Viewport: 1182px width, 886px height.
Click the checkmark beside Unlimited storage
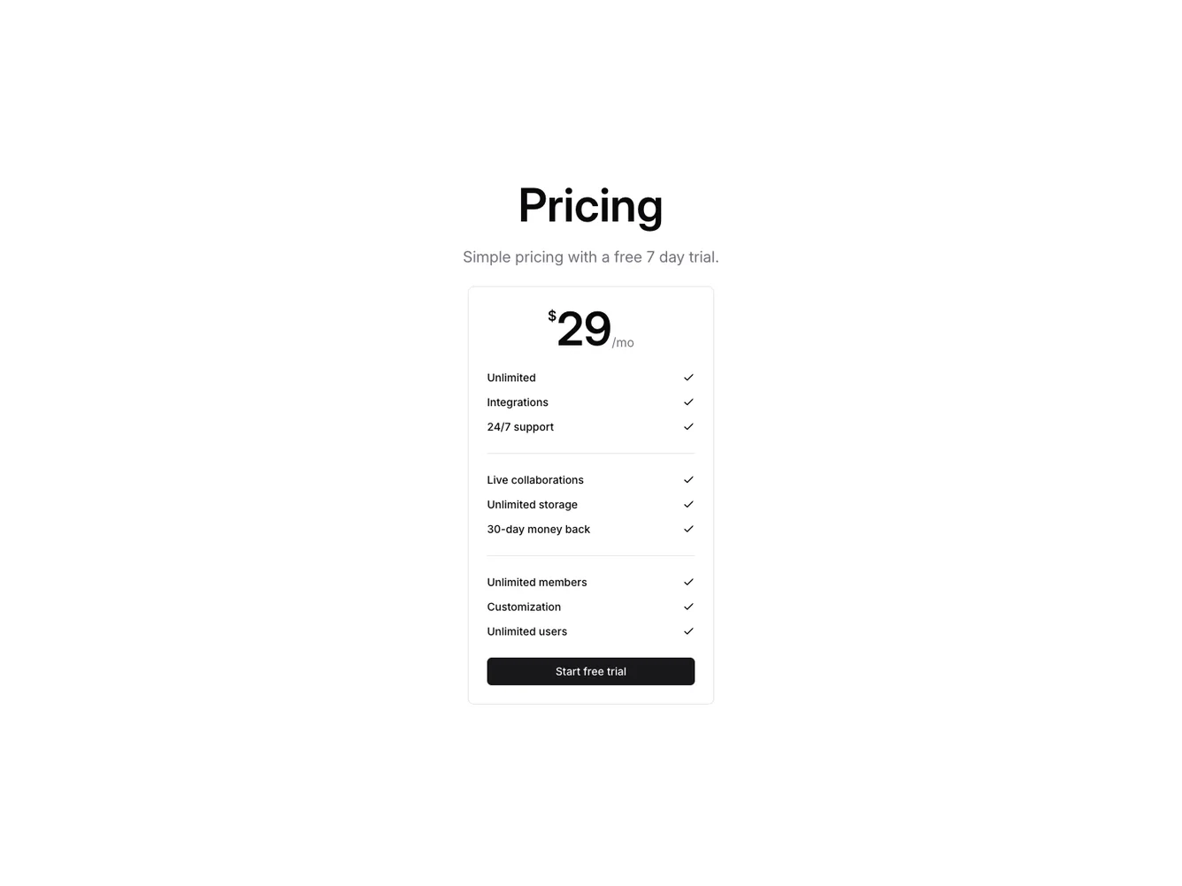click(688, 504)
